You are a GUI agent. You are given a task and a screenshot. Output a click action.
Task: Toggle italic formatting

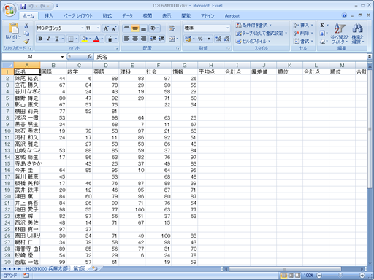[48, 39]
